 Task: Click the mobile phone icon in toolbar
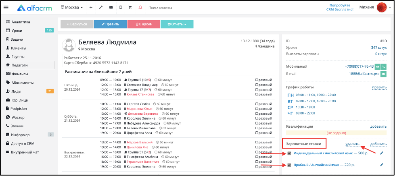(120, 8)
